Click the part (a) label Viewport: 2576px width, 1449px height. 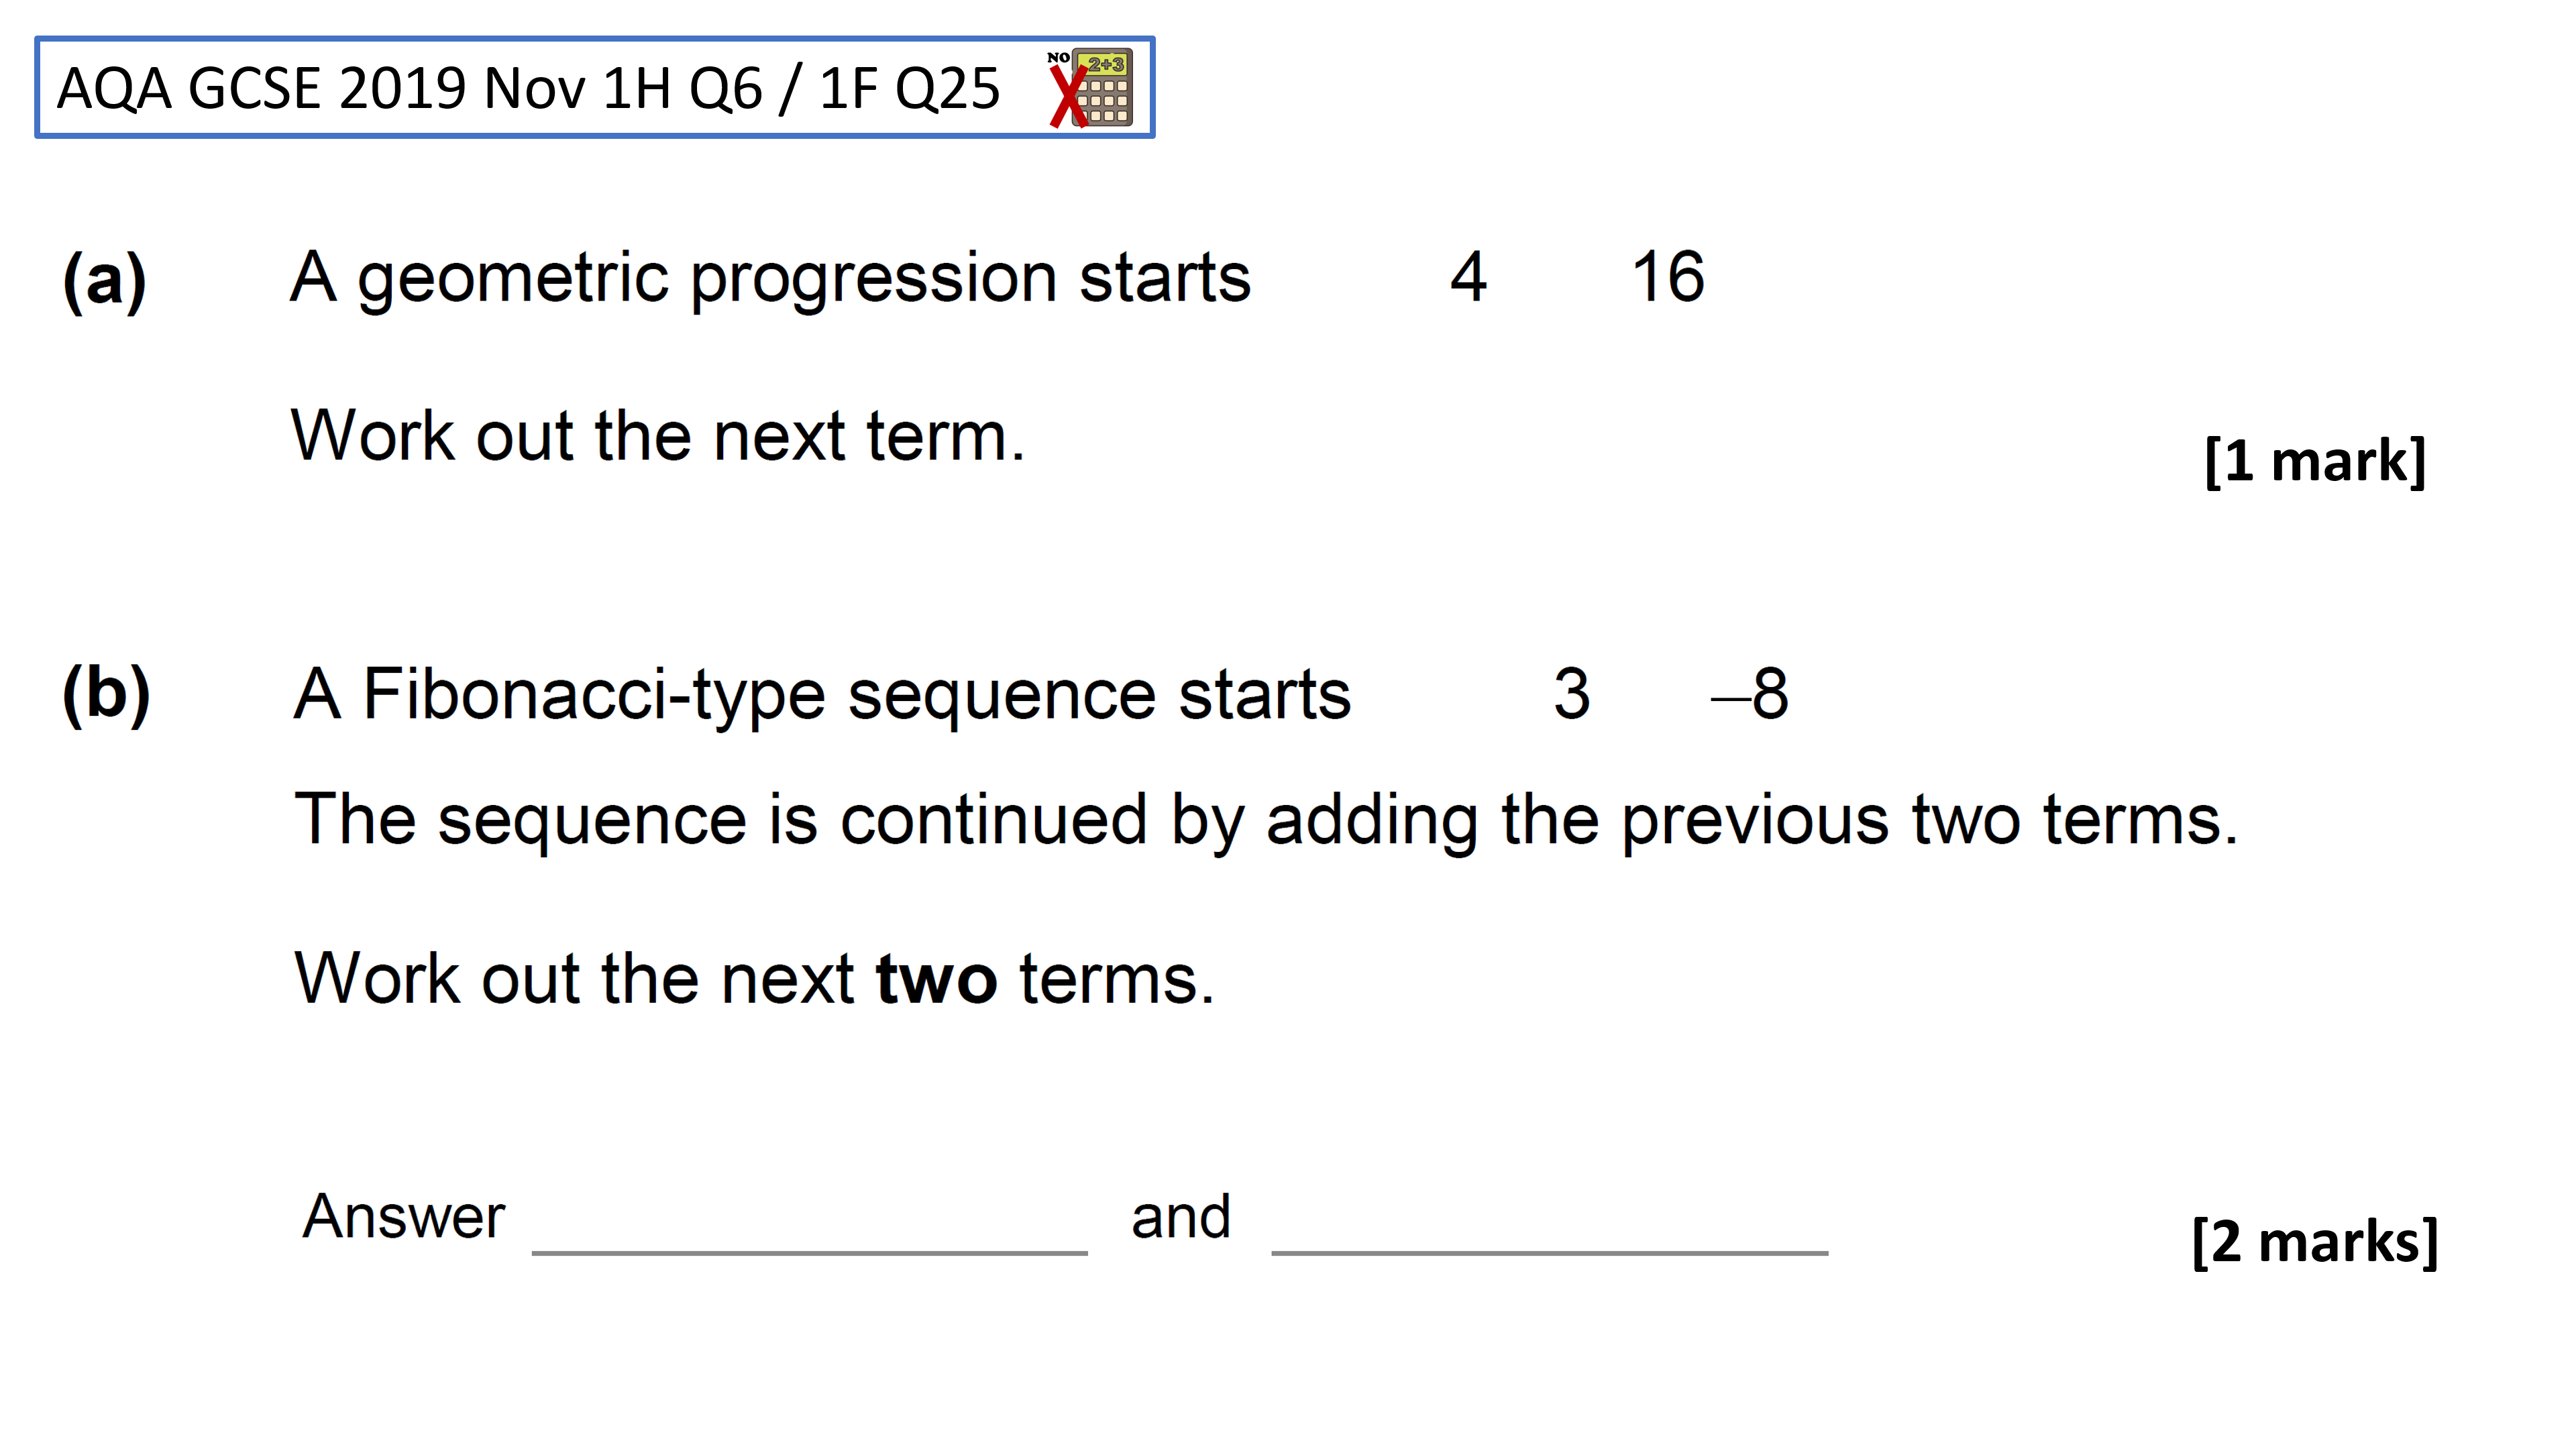pos(105,281)
